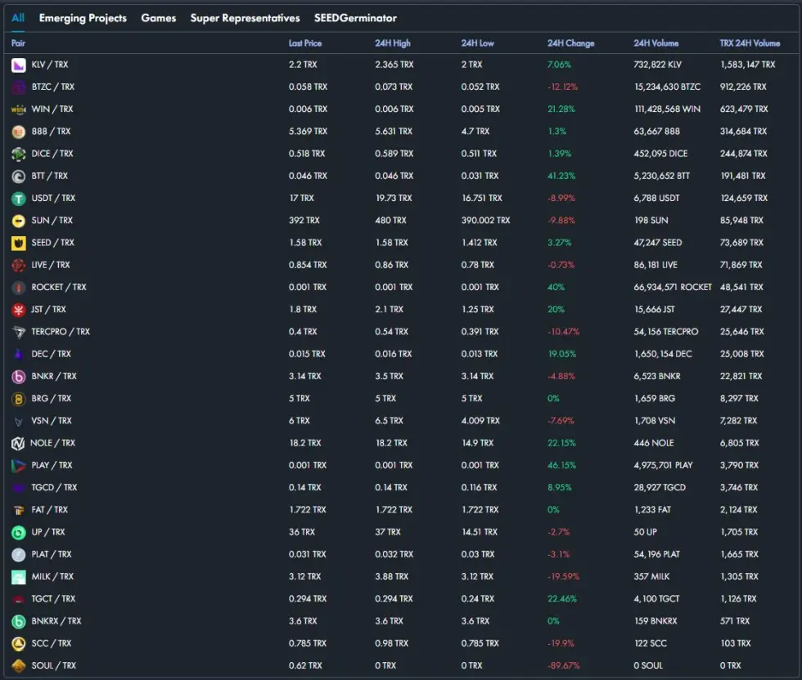Open the SUN / TRX pair
The width and height of the screenshot is (802, 680).
[x=52, y=220]
